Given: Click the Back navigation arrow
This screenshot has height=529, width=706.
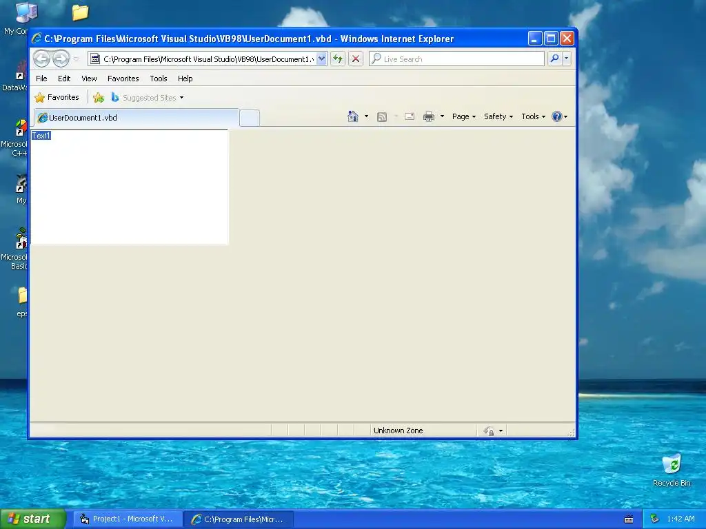Looking at the screenshot, I should (x=42, y=59).
